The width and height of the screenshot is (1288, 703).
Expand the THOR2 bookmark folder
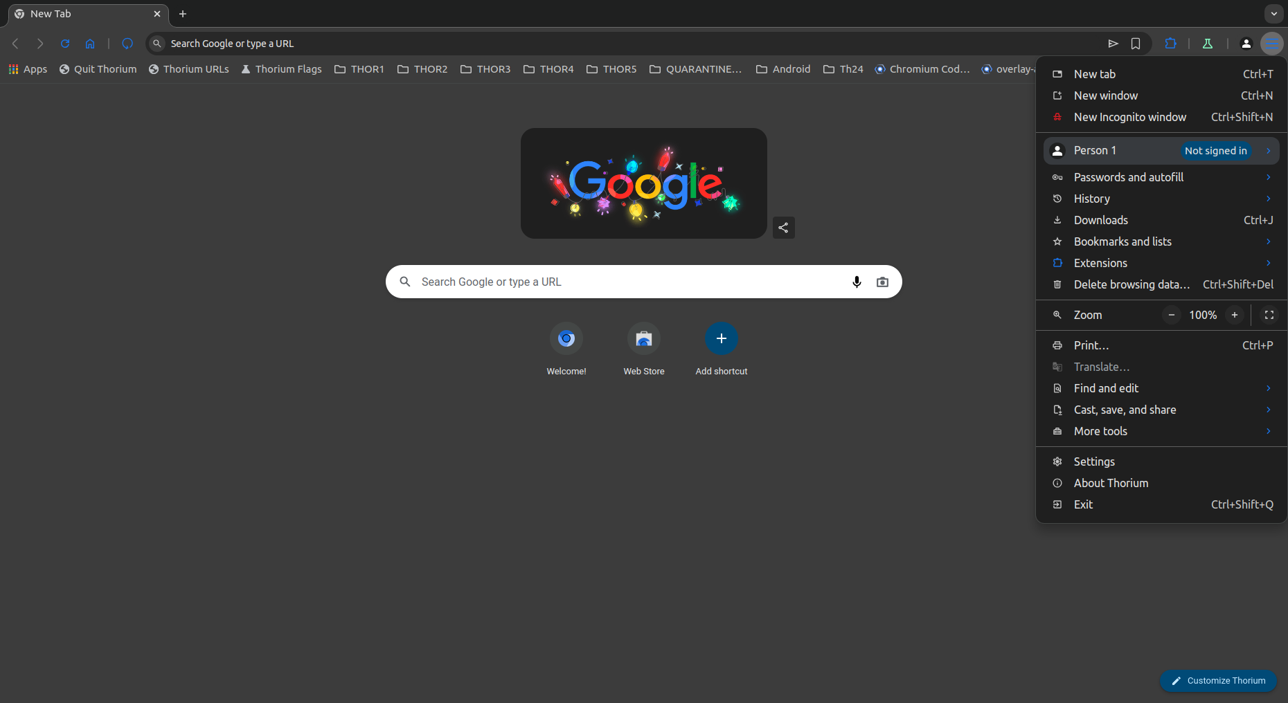(422, 69)
